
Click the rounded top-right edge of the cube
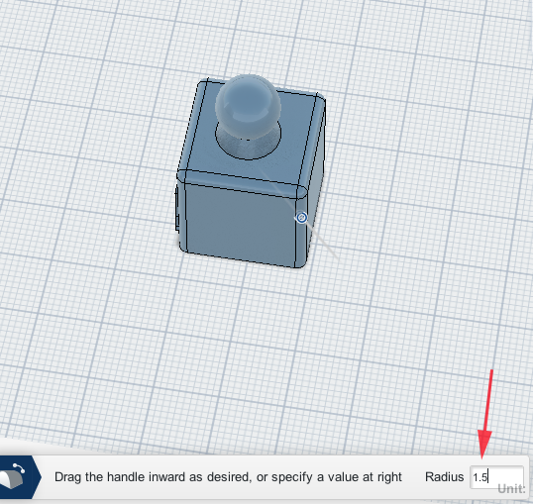312,143
